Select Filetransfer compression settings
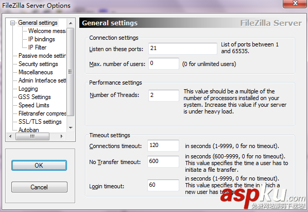The height and width of the screenshot is (212, 308). point(42,113)
